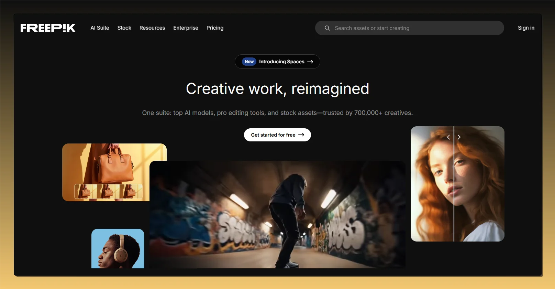Open the Stock menu
Image resolution: width=555 pixels, height=289 pixels.
click(x=124, y=28)
